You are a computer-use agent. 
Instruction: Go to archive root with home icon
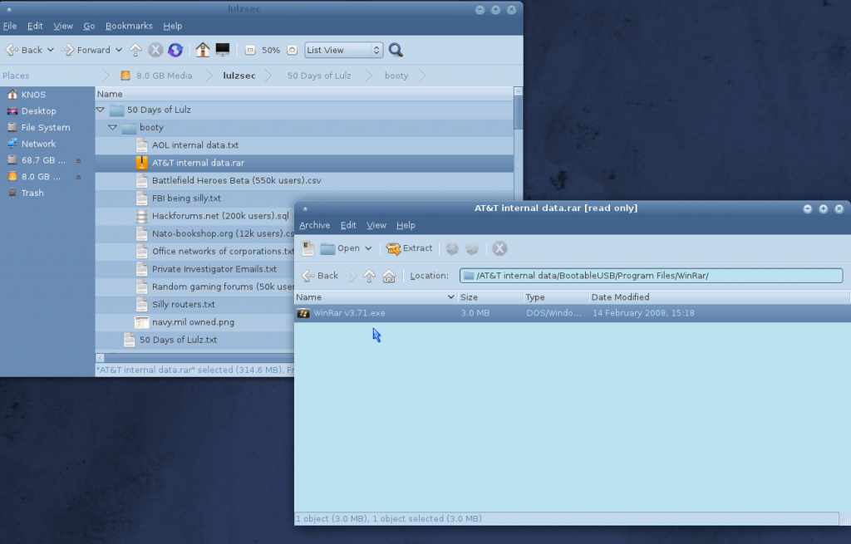tap(389, 276)
